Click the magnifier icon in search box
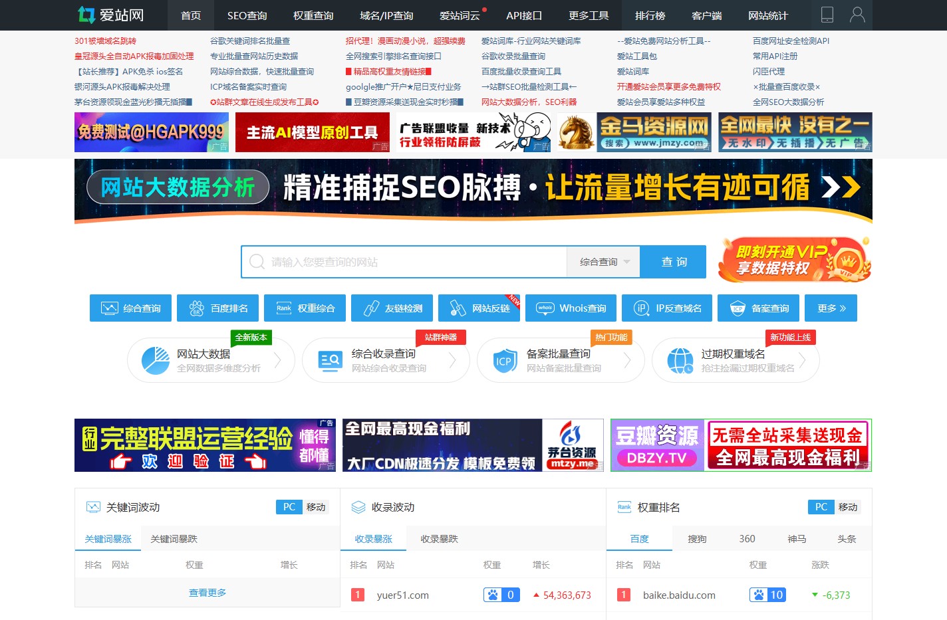Image resolution: width=947 pixels, height=620 pixels. [x=257, y=262]
